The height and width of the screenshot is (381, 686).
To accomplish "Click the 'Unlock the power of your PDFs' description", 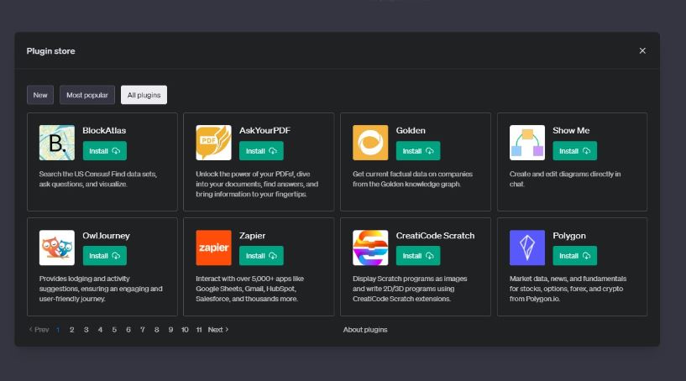I will (257, 184).
